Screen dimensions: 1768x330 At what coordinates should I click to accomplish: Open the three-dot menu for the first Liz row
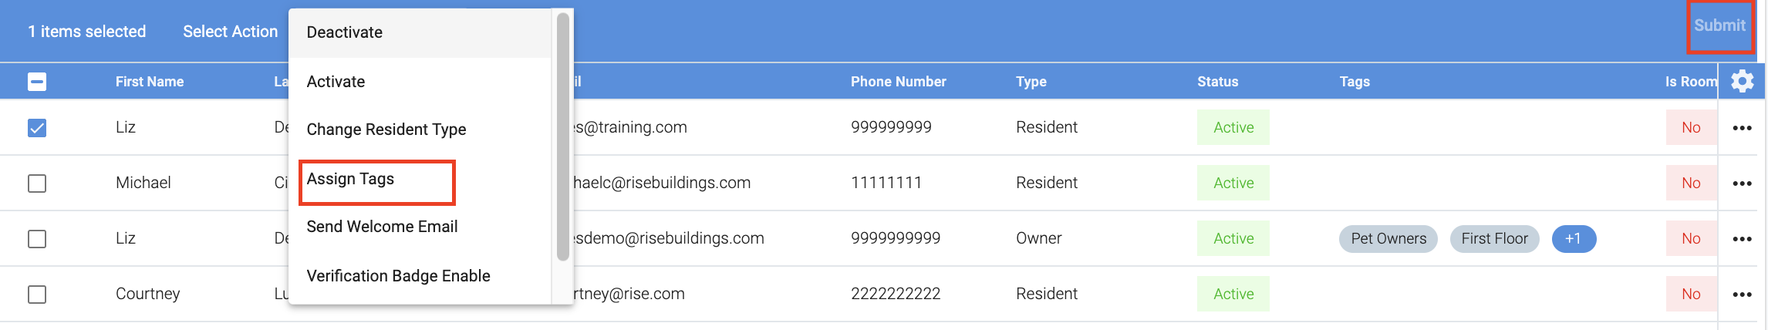click(x=1742, y=128)
